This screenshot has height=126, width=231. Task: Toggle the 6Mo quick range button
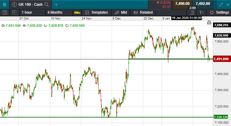point(77,12)
